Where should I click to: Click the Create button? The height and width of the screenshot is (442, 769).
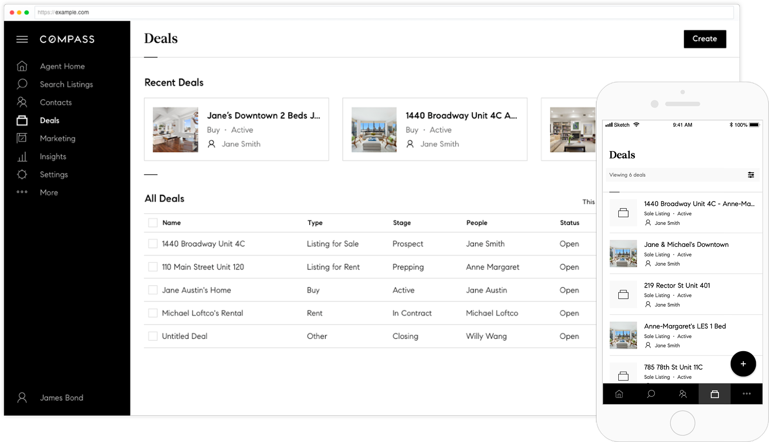coord(705,39)
